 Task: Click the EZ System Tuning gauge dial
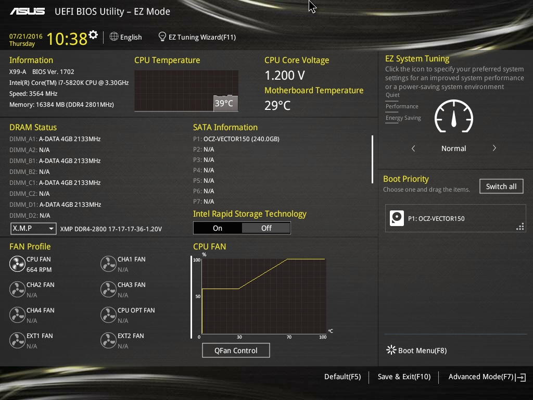point(454,116)
